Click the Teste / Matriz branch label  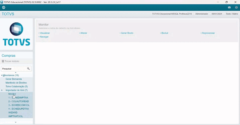click(x=232, y=14)
